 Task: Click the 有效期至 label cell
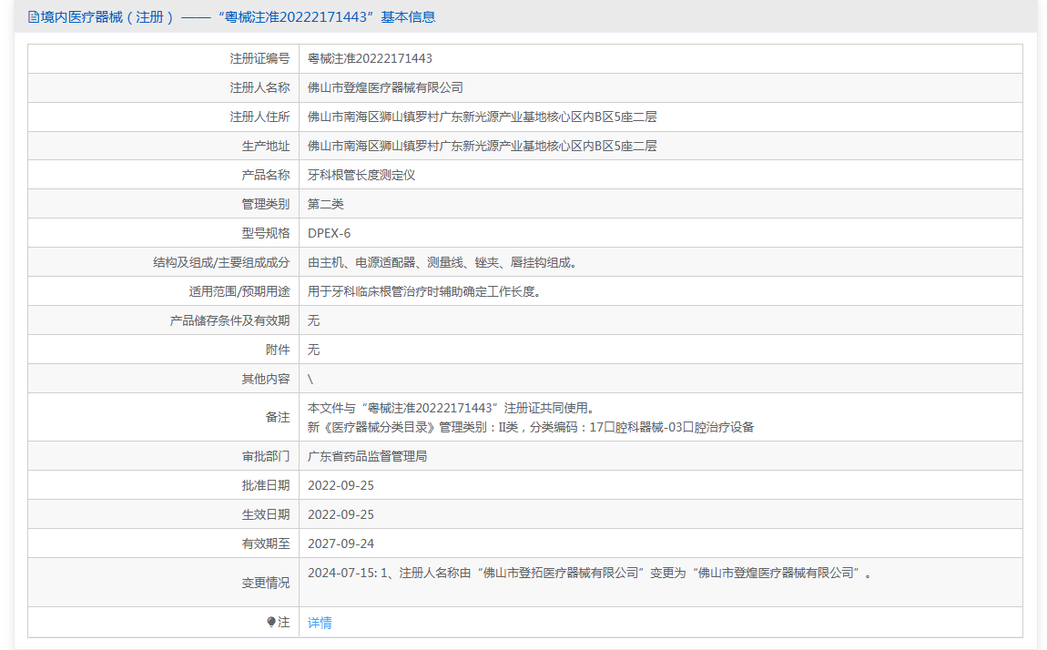click(x=163, y=543)
